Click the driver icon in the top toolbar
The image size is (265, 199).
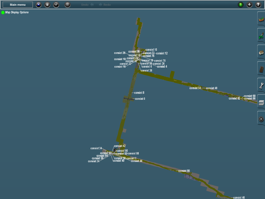point(39,5)
